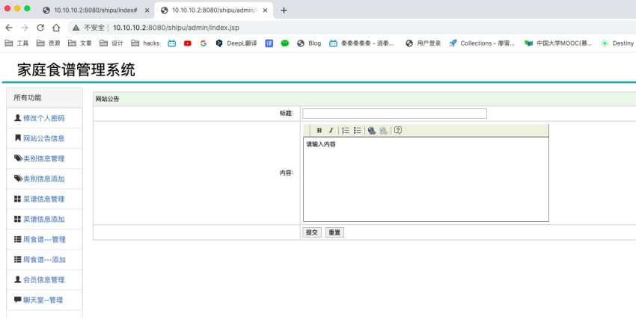
Task: Go back in browser history
Action: click(9, 28)
